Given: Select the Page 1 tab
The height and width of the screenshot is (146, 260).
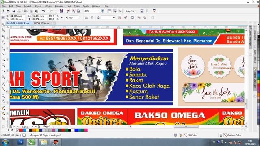Looking at the screenshot, I should click(x=47, y=127).
